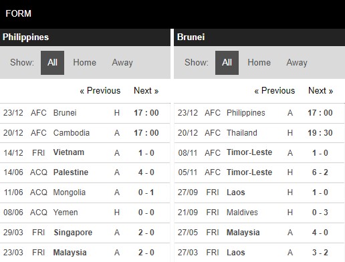345x262 pixels.
Task: Switch to Away filter for Philippines
Action: (122, 63)
